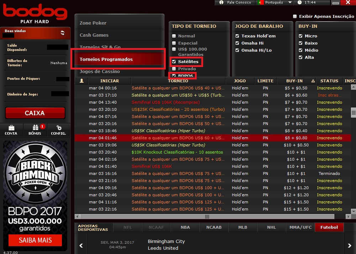Uncheck the Micro buy-in checkbox
This screenshot has height=254, width=356.
click(x=301, y=36)
